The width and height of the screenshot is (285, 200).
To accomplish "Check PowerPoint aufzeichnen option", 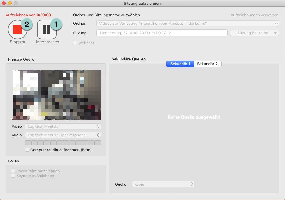I will pyautogui.click(x=13, y=171).
